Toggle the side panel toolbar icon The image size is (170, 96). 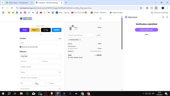156,8
